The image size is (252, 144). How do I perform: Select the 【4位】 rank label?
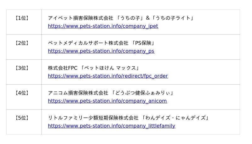(x=22, y=93)
